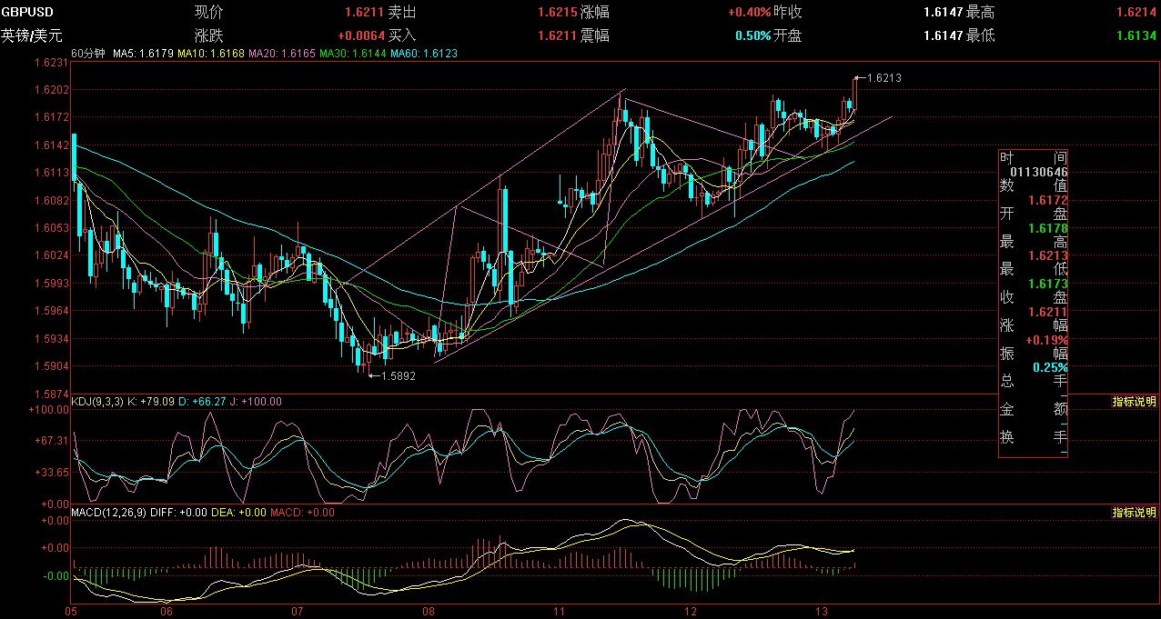Click the 60分钟 period label
1161x619 pixels.
click(88, 55)
